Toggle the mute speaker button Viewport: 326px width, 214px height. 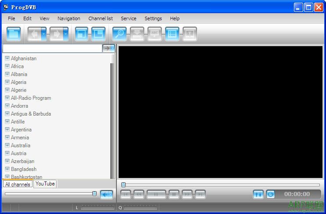click(x=106, y=194)
